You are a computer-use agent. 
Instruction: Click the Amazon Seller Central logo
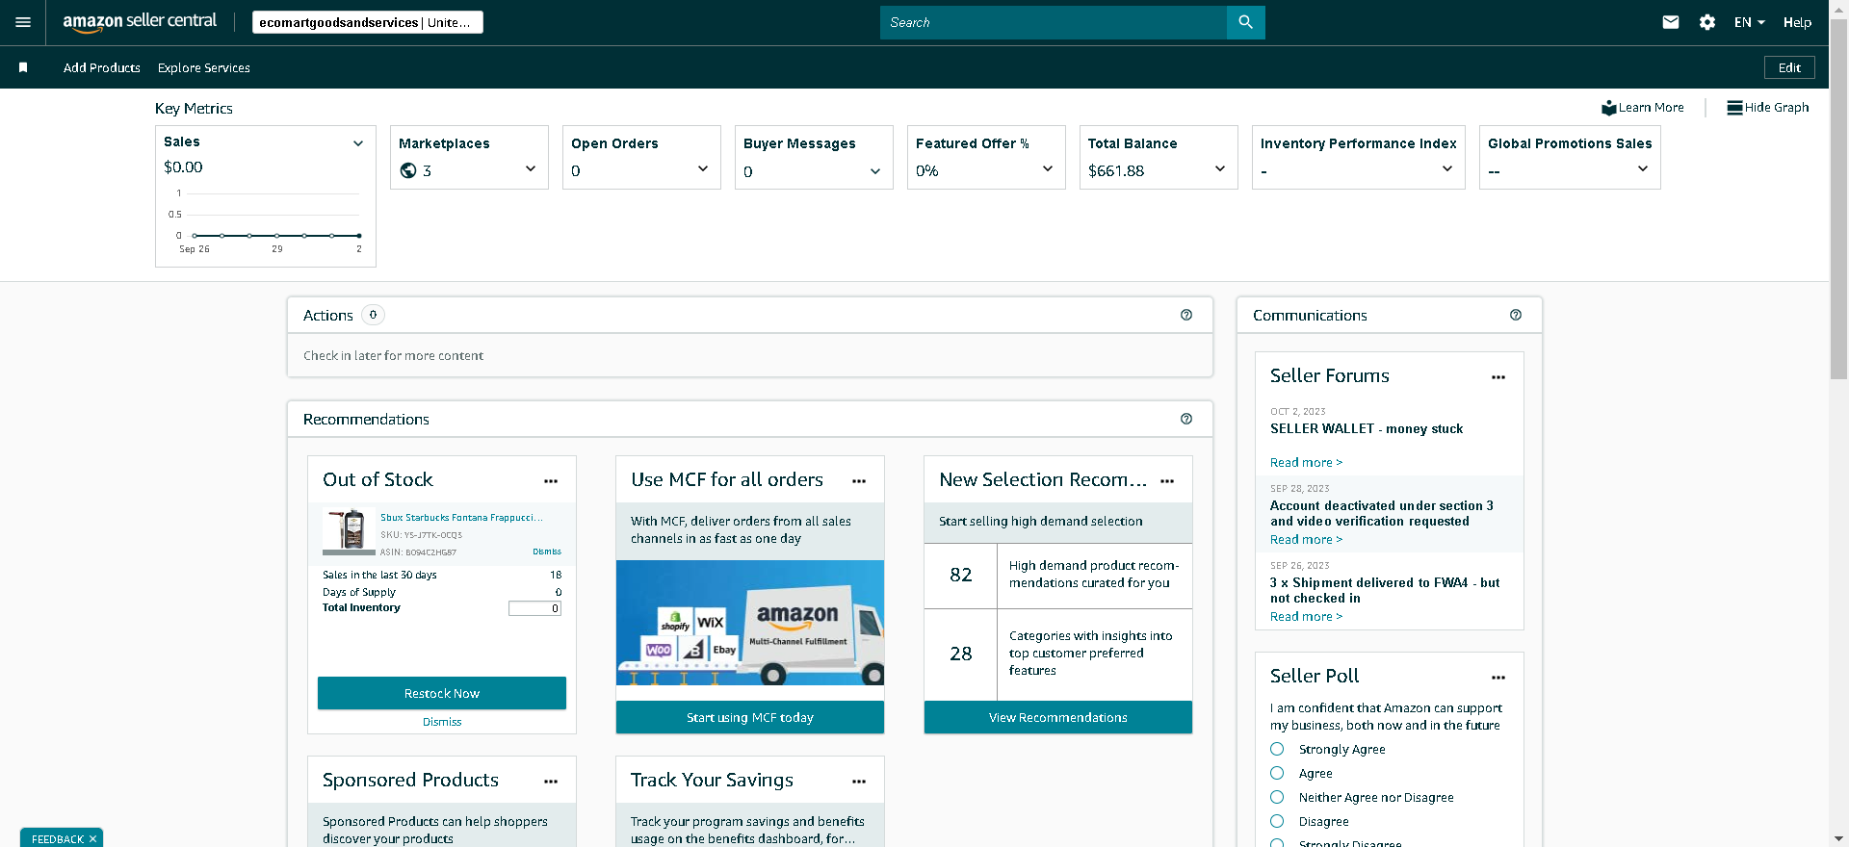click(x=140, y=22)
